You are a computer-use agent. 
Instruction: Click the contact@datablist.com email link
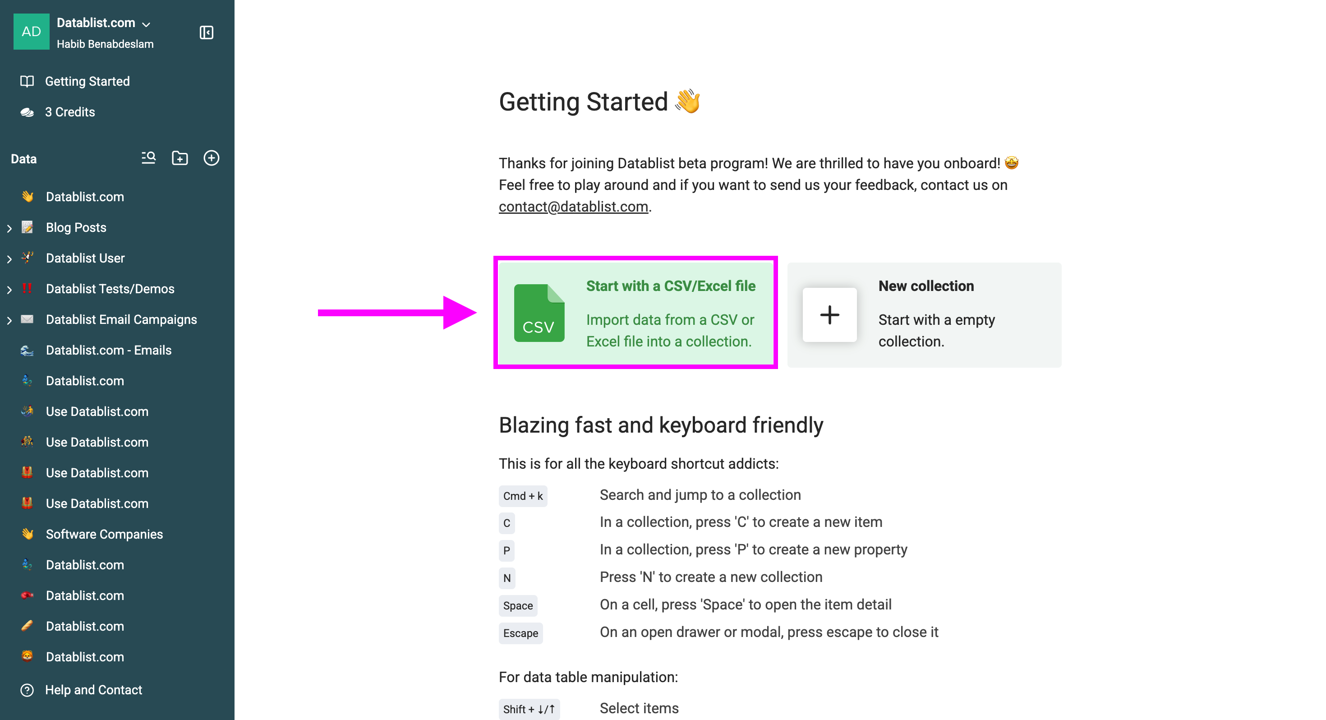[x=573, y=207]
